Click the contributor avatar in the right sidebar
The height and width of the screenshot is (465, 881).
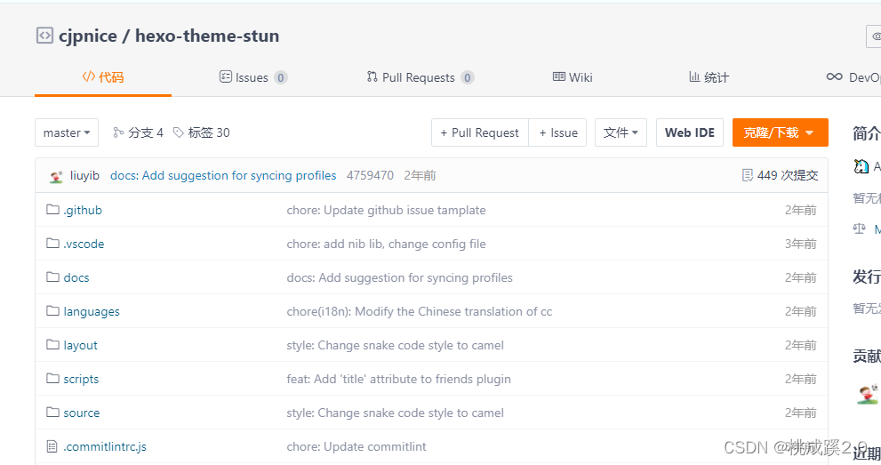868,394
